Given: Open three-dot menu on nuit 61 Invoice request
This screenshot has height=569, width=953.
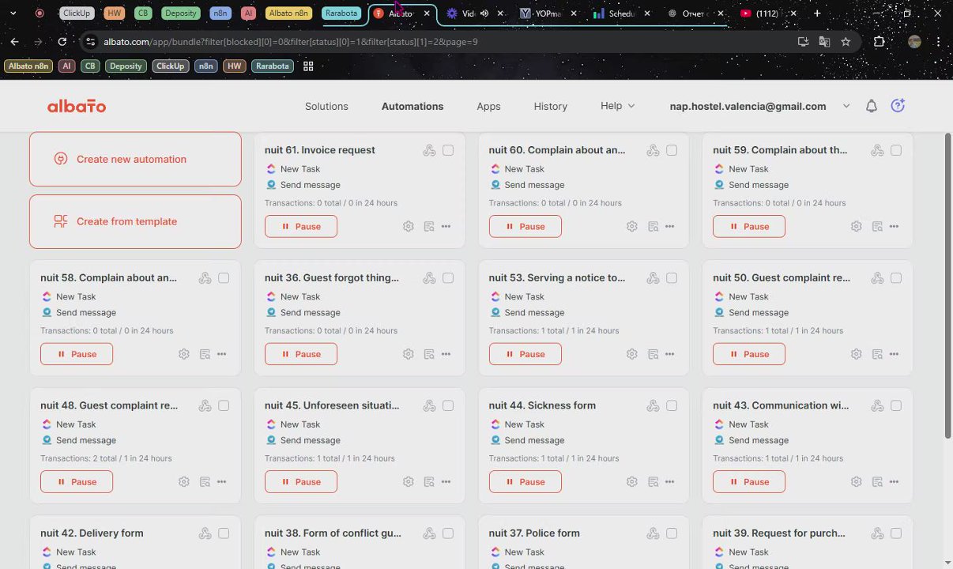Looking at the screenshot, I should (446, 226).
